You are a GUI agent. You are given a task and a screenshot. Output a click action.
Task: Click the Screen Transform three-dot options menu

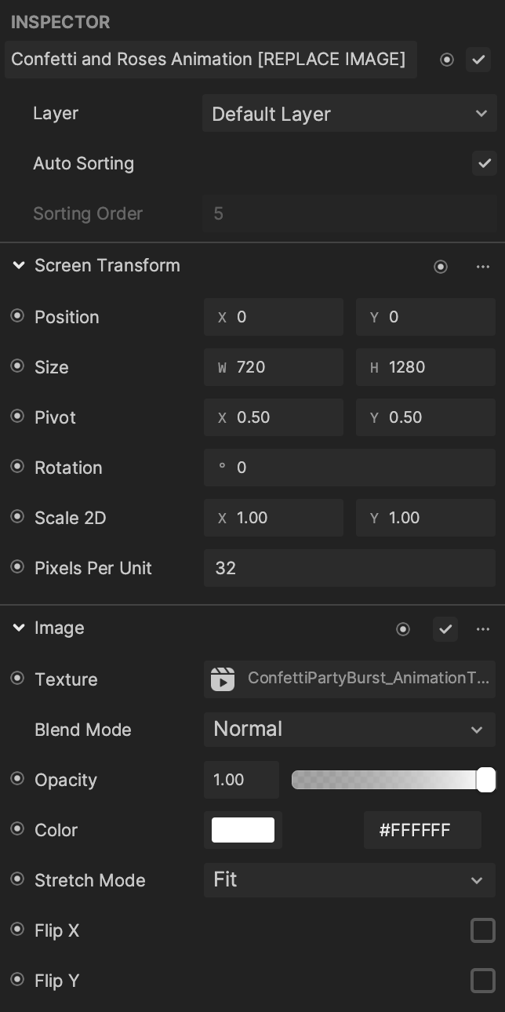tap(483, 267)
